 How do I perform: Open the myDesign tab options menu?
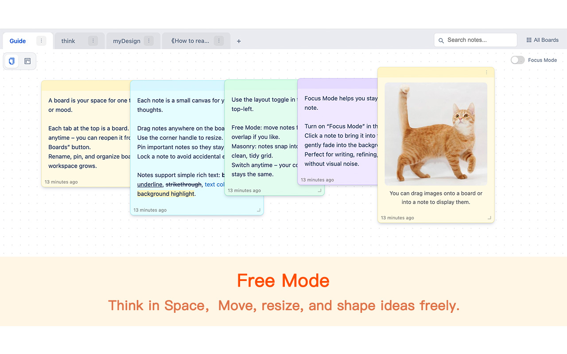[x=149, y=41]
